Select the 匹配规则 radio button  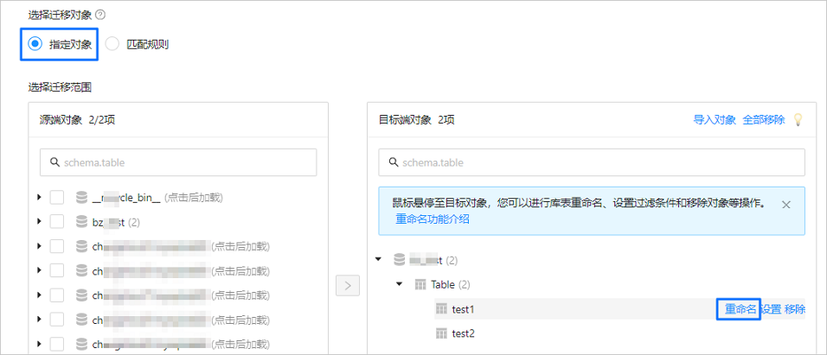(112, 44)
